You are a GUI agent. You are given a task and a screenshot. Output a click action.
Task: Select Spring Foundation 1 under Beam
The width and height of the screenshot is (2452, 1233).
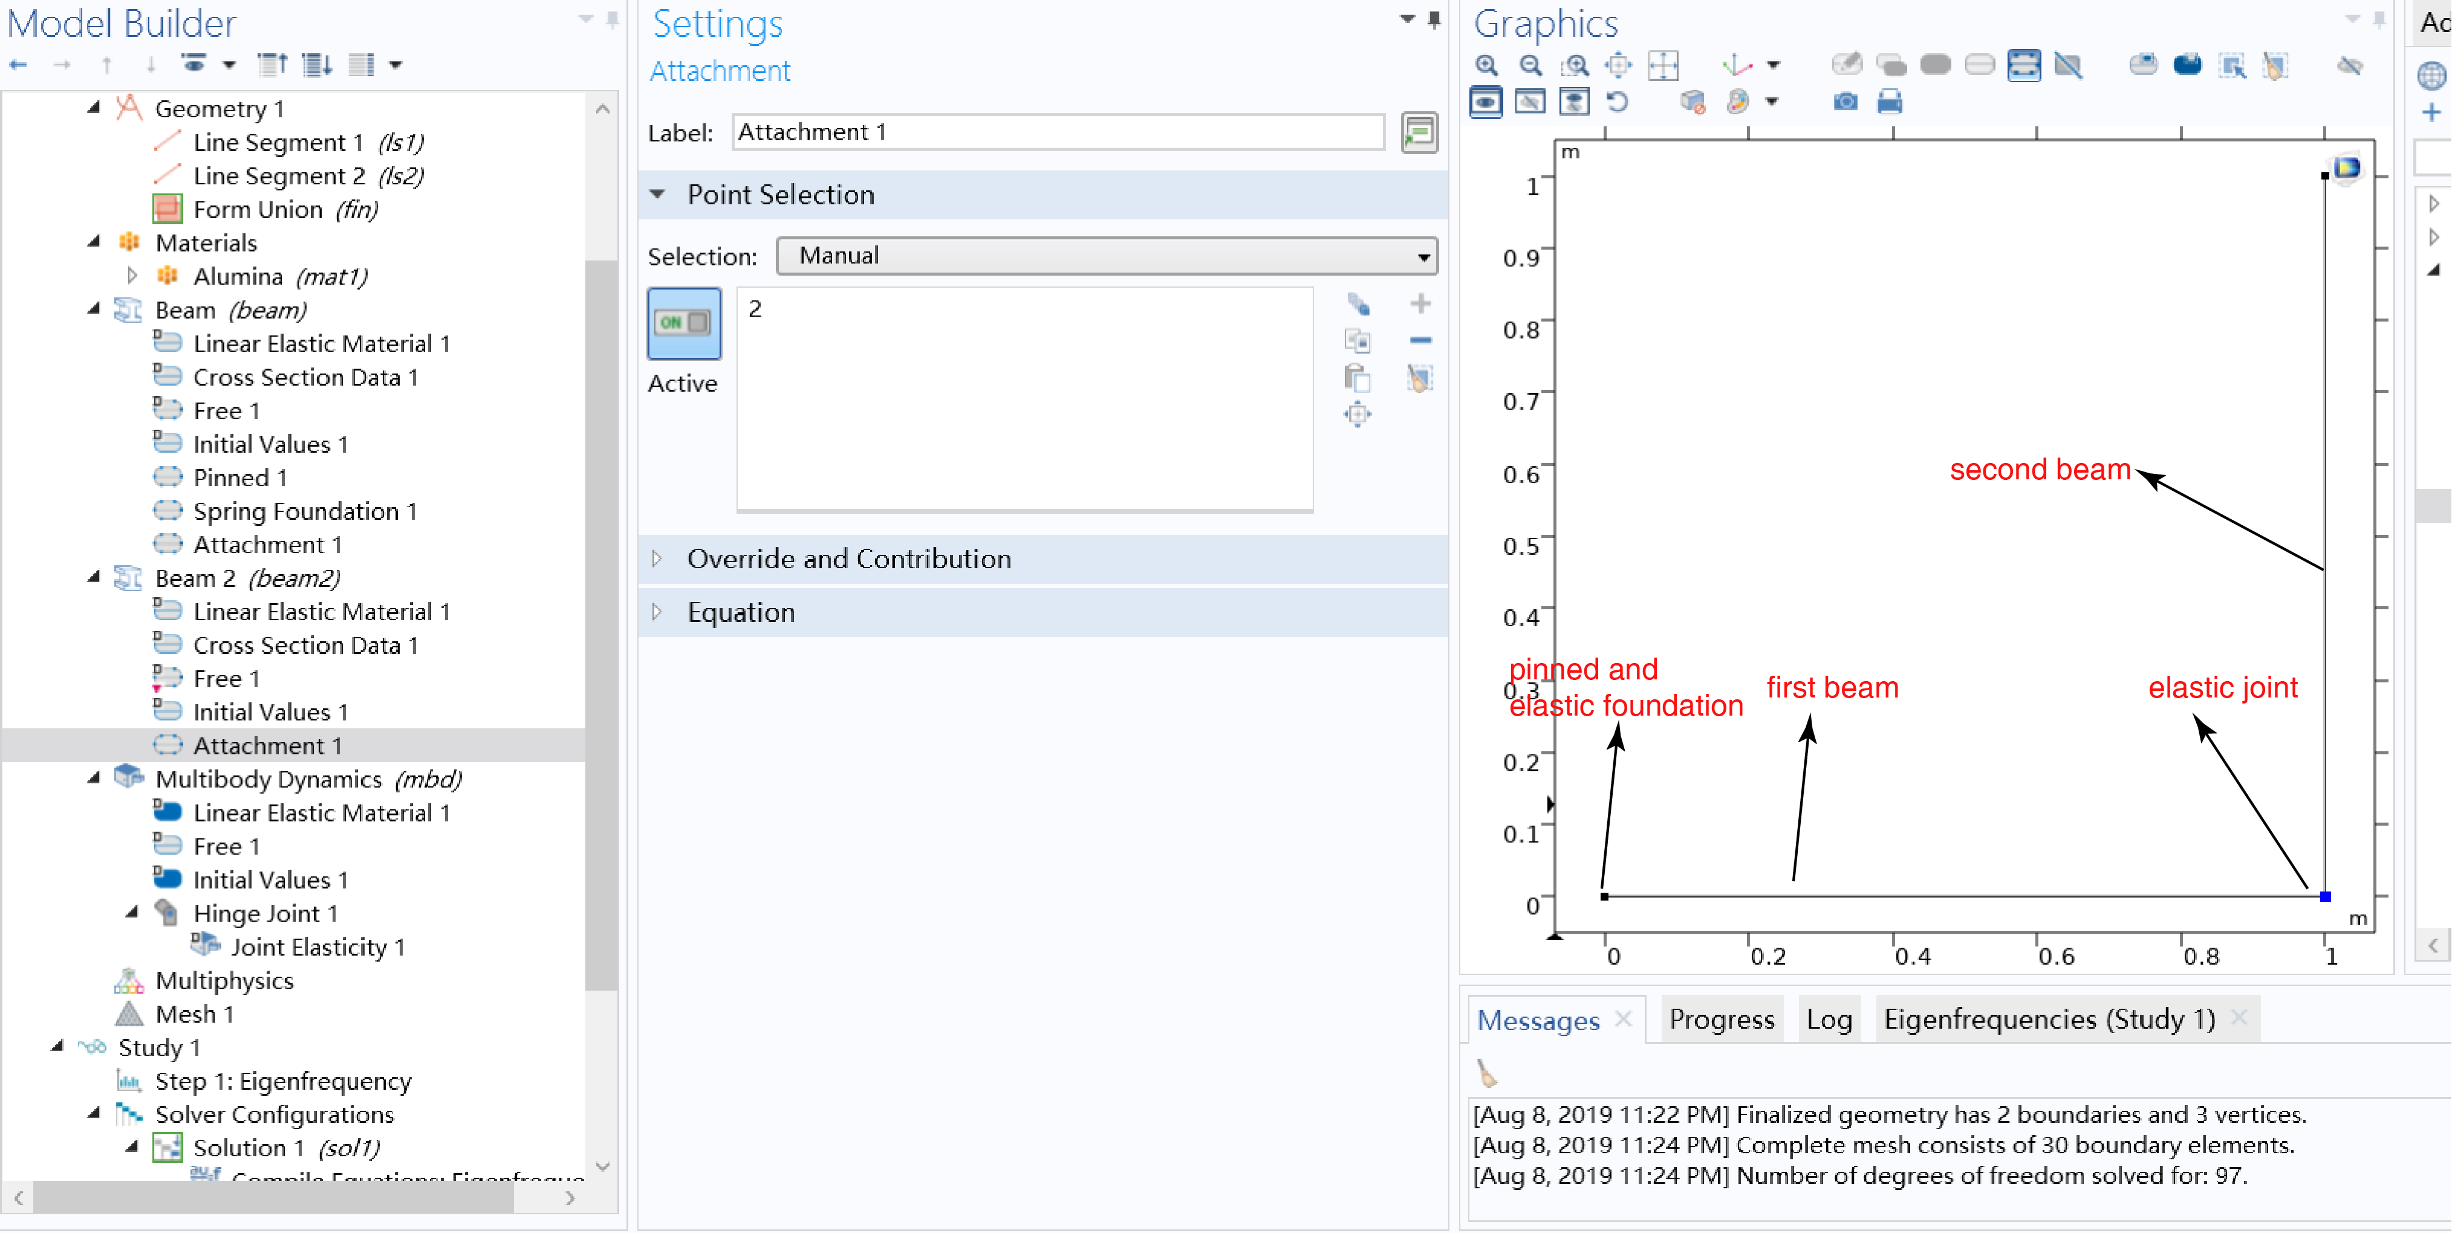(x=305, y=512)
